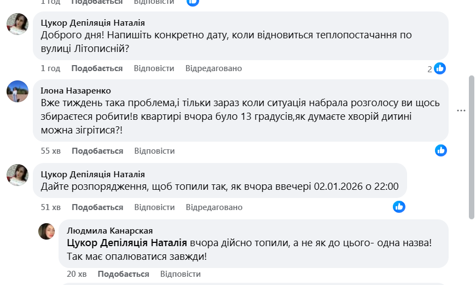Open the Ілона Назаренко author name link
Viewport: 476px width, 285px height.
[76, 90]
